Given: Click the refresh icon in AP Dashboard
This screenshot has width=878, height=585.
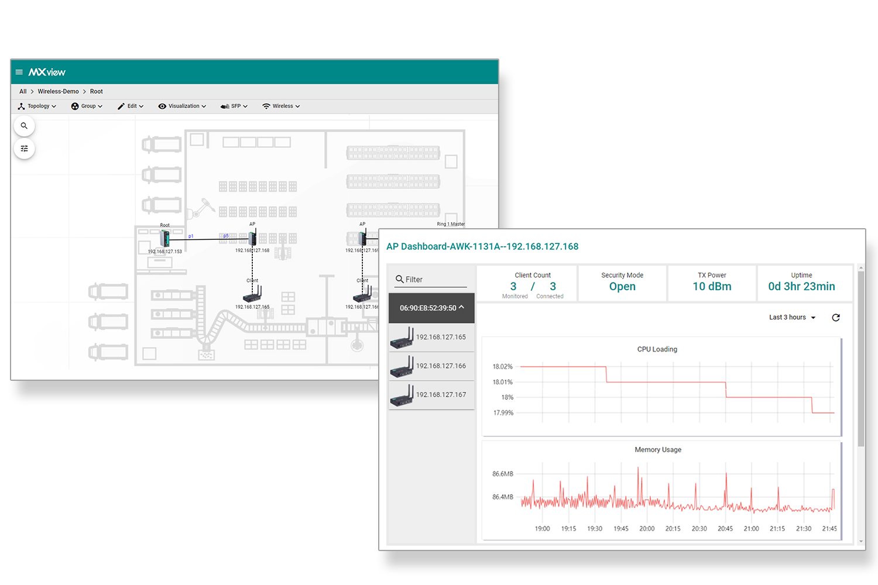Looking at the screenshot, I should 836,318.
